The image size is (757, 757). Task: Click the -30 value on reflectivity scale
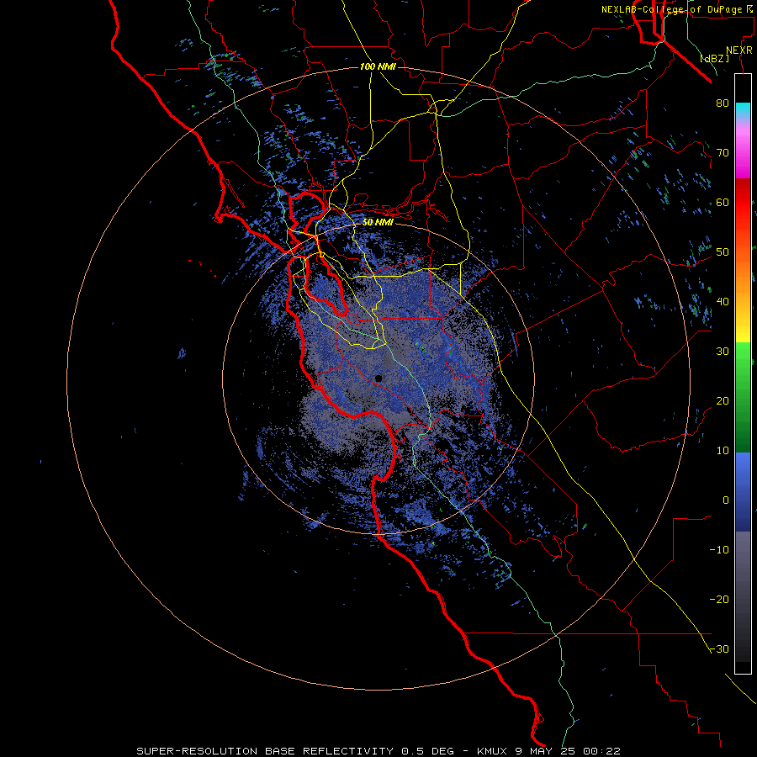[719, 648]
